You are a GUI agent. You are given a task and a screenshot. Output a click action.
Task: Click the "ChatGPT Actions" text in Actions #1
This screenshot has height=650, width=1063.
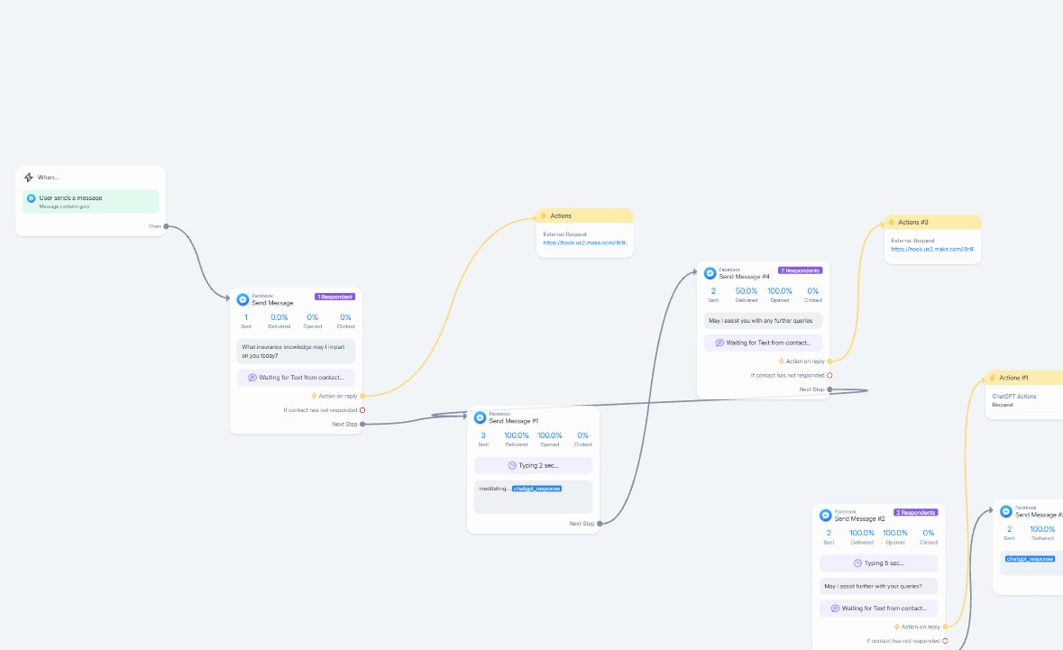(x=1014, y=397)
